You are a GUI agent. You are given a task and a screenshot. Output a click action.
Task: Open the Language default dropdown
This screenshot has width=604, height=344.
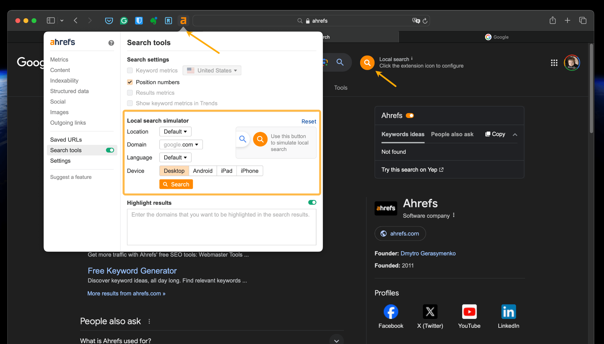click(x=175, y=157)
